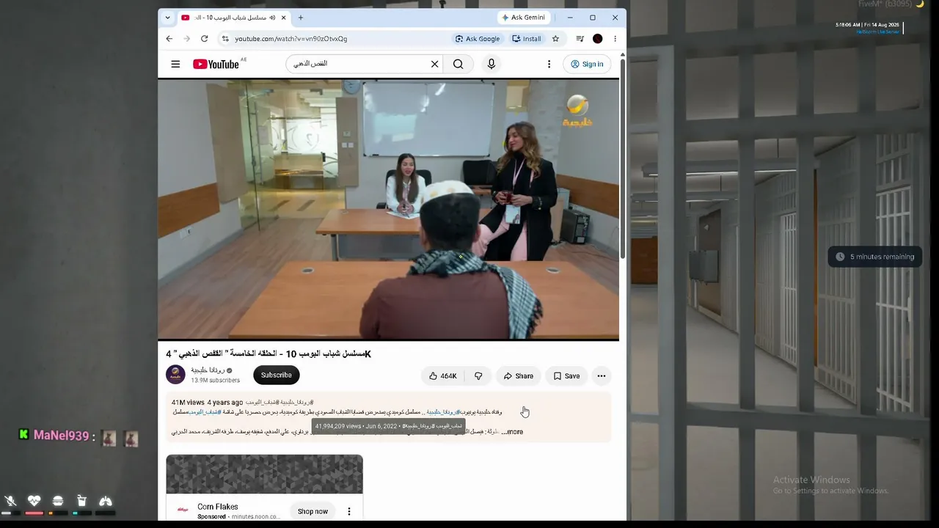Open a new Chrome tab
939x528 pixels.
300,18
